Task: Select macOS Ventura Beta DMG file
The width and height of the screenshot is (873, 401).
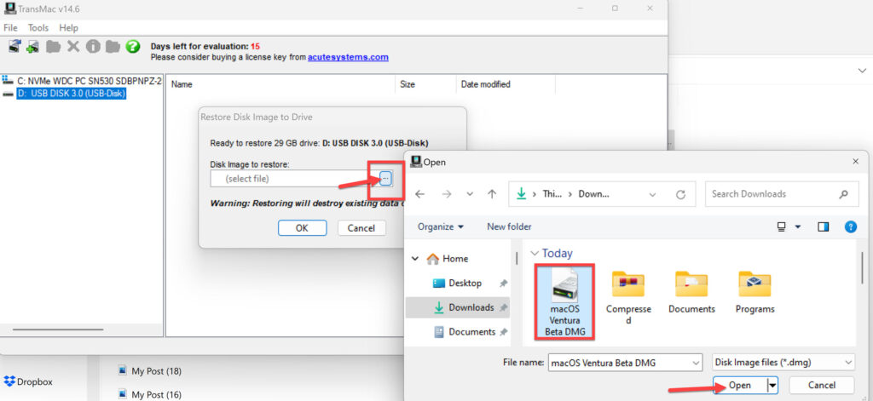Action: click(565, 301)
